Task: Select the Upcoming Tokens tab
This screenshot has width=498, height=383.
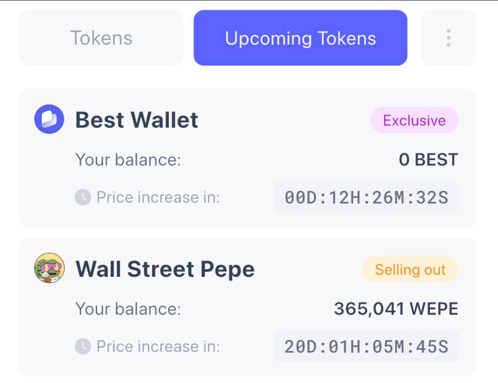Action: coord(300,38)
